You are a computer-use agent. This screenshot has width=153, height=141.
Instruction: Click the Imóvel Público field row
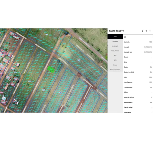(x=138, y=102)
